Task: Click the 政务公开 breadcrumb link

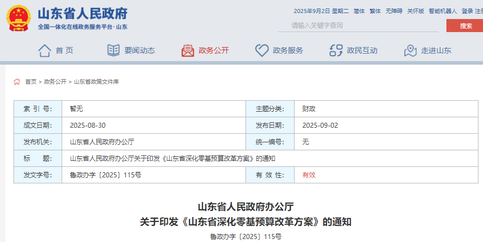Action: coord(55,82)
